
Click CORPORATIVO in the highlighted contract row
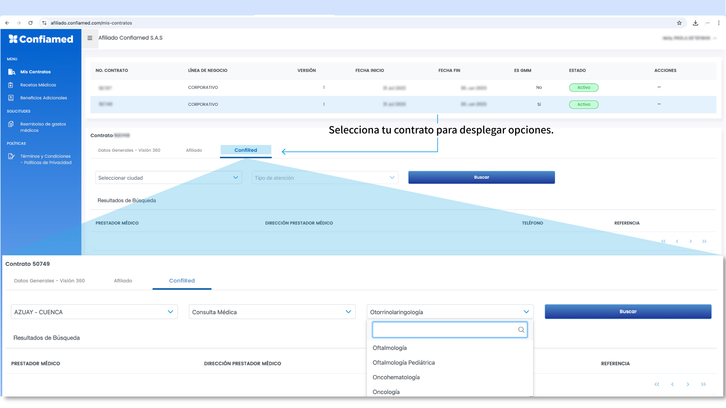(x=203, y=105)
